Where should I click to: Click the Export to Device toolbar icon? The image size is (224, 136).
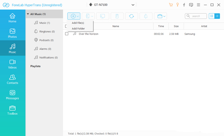click(x=88, y=16)
